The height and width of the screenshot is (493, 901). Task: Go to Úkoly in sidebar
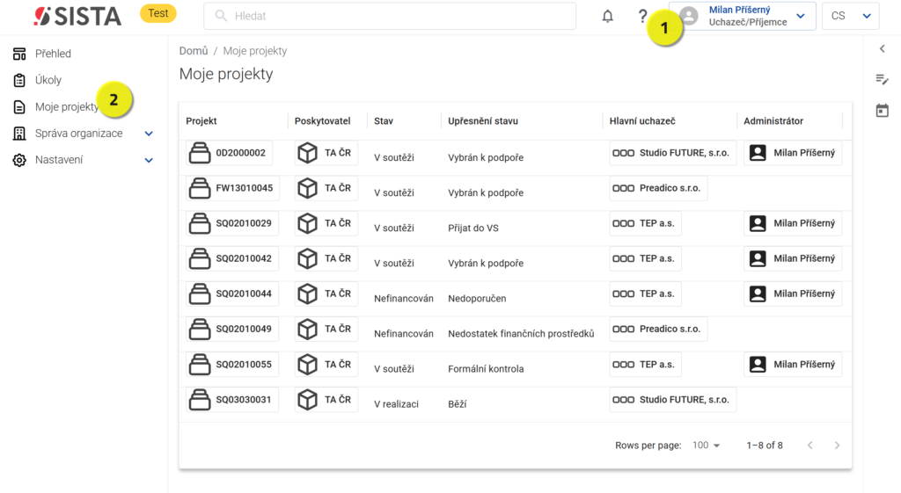coord(48,80)
